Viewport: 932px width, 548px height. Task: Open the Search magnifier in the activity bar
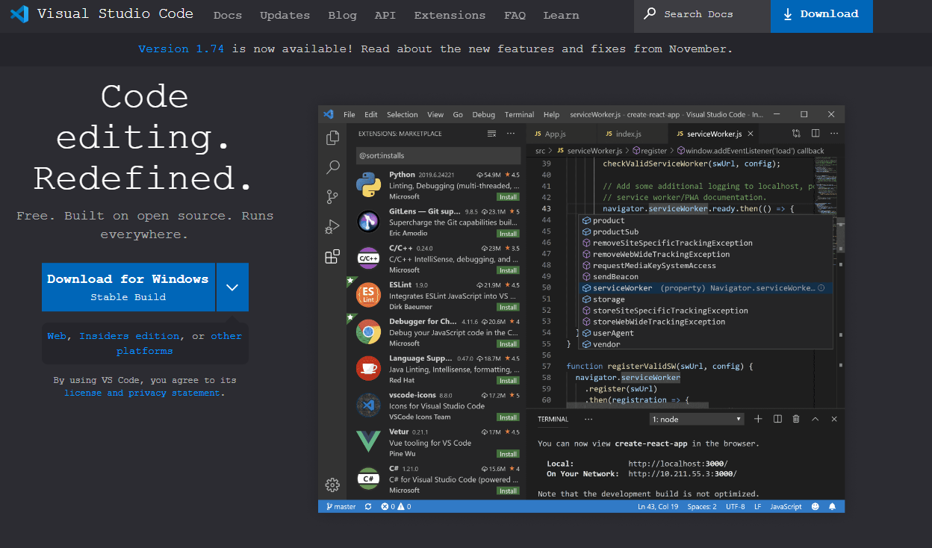pos(333,167)
